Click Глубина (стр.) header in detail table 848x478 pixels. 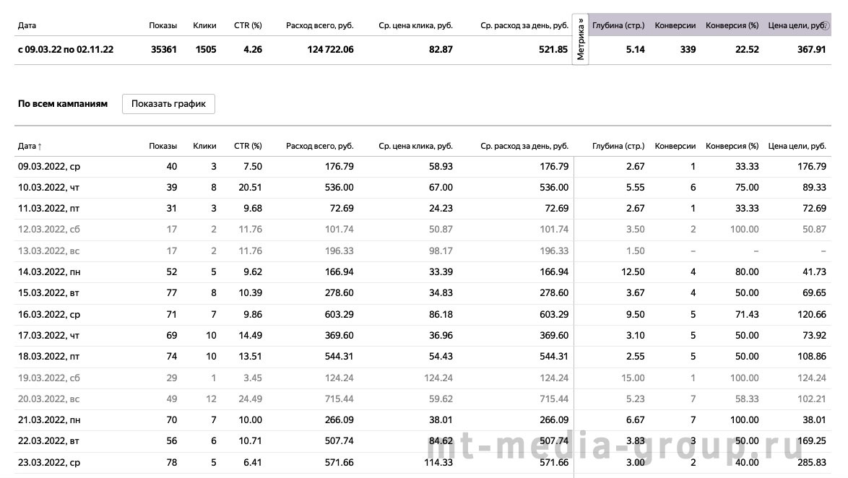pyautogui.click(x=618, y=146)
